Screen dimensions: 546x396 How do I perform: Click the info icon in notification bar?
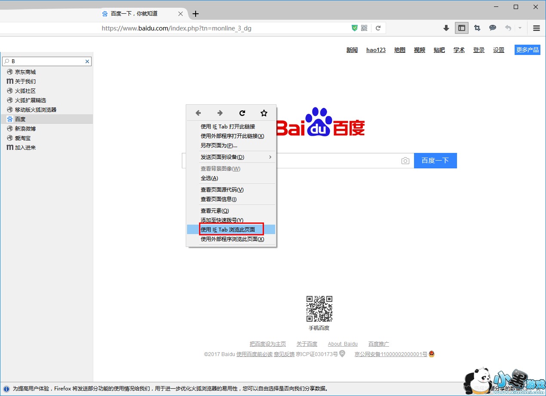point(6,388)
